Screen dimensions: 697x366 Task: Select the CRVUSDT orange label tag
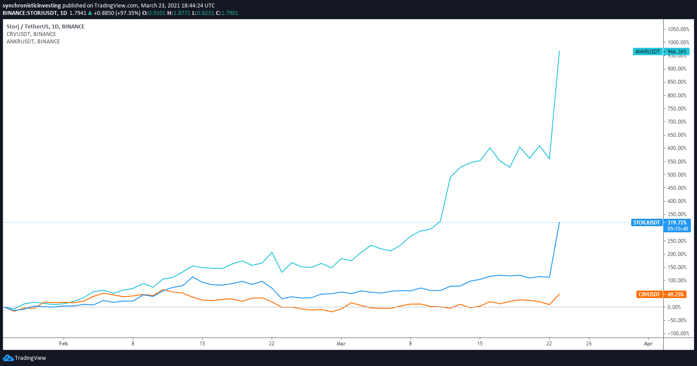click(649, 295)
